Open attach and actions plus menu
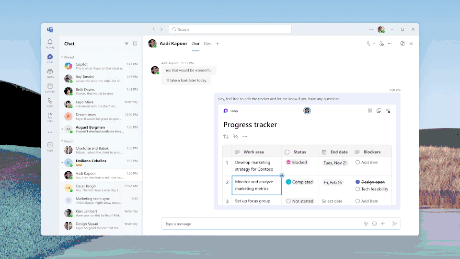Image resolution: width=460 pixels, height=259 pixels. (x=382, y=224)
